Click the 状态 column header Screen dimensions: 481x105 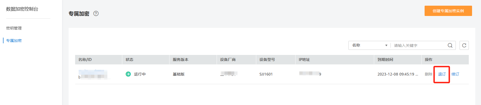[129, 60]
